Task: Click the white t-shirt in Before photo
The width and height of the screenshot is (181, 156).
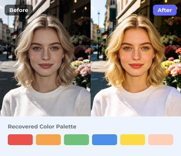Action: click(x=45, y=102)
